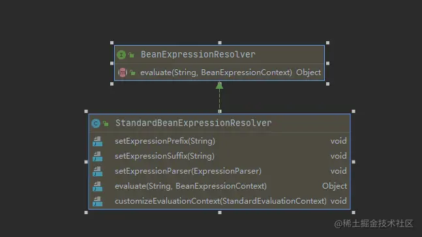The height and width of the screenshot is (237, 422).
Task: Click the method icon beside setExpressionParser
Action: pyautogui.click(x=97, y=171)
